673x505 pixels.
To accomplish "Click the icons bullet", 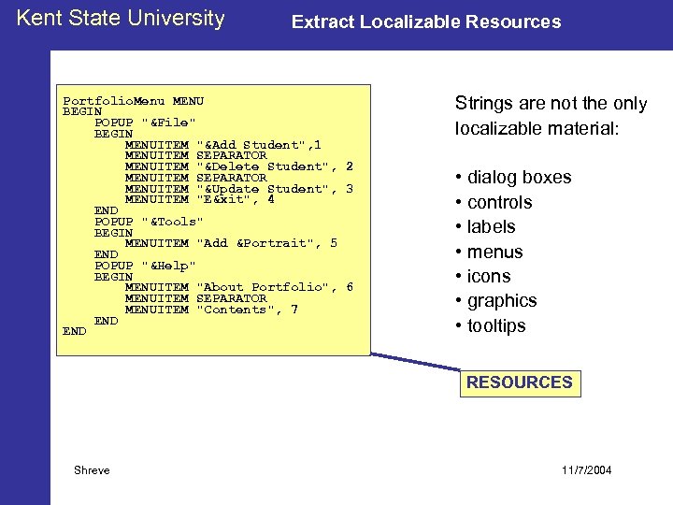I will pos(483,276).
